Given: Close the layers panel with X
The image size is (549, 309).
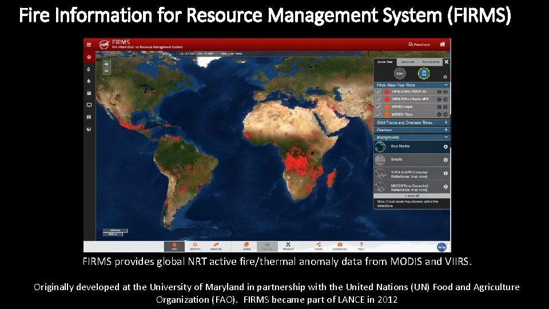Looking at the screenshot, I should [x=447, y=62].
